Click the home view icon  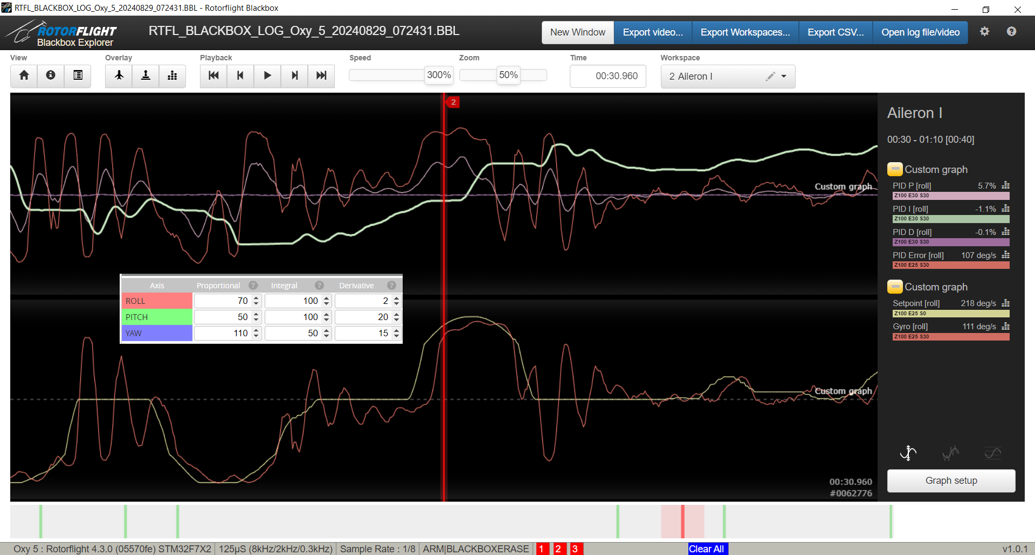[24, 75]
